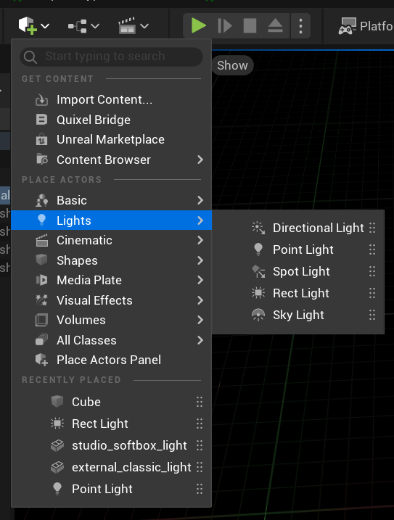This screenshot has width=394, height=520.
Task: Click the Point Light icon in Lights submenu
Action: [x=258, y=249]
